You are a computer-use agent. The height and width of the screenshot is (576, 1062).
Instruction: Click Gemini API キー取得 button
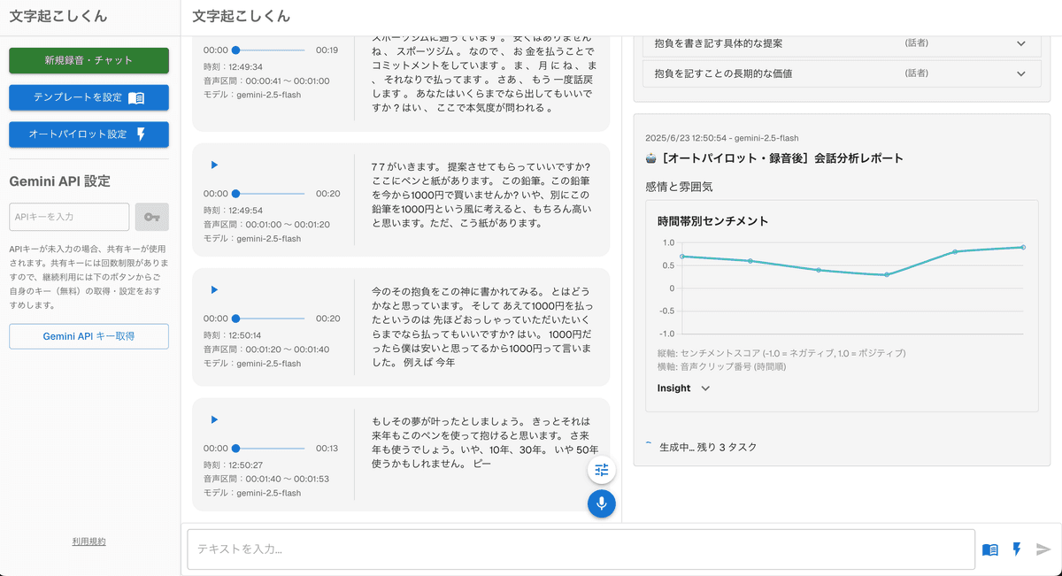point(88,336)
